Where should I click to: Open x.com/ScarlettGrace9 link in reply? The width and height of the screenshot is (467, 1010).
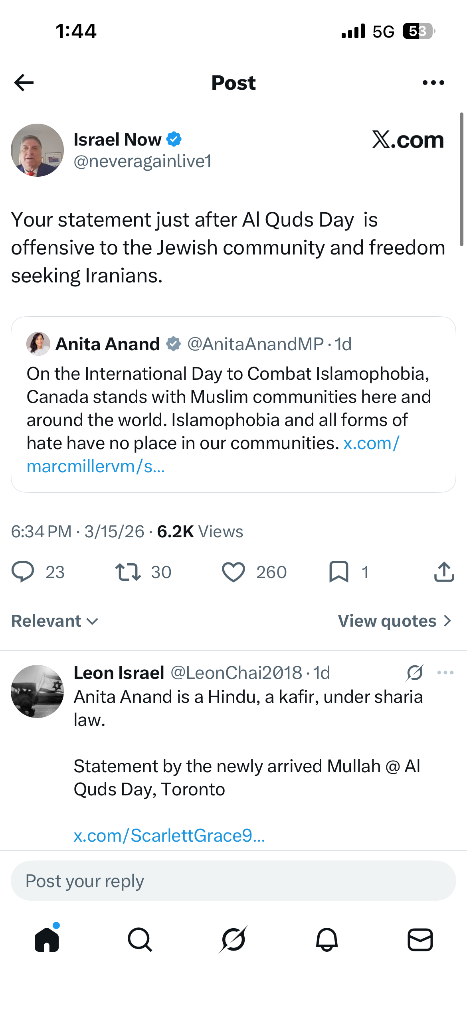coord(169,835)
